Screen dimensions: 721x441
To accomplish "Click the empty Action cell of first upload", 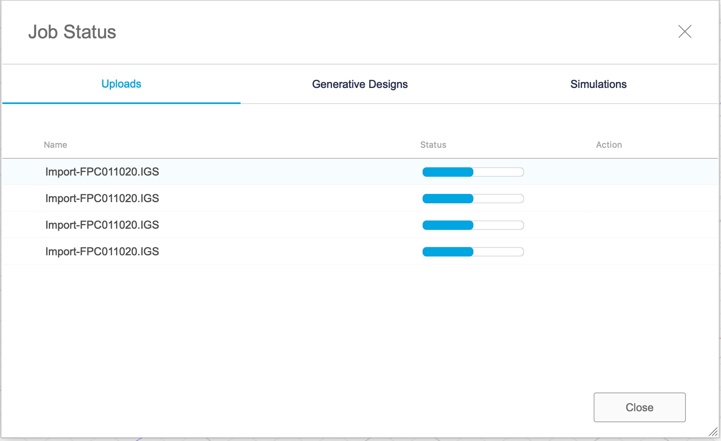I will pos(609,172).
